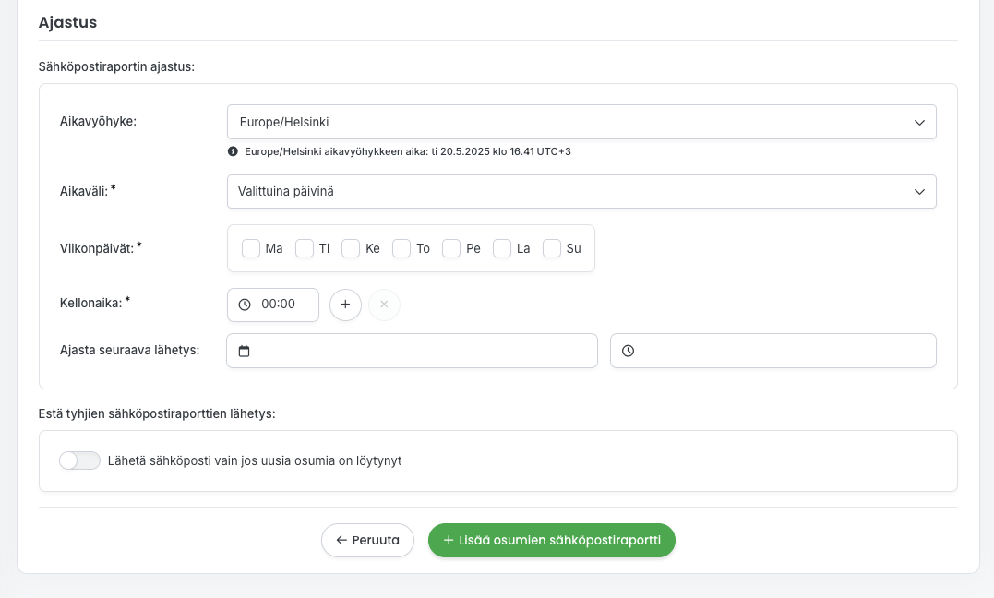Select the Ke weekday checkbox
Viewport: 994px width, 598px height.
[x=351, y=248]
